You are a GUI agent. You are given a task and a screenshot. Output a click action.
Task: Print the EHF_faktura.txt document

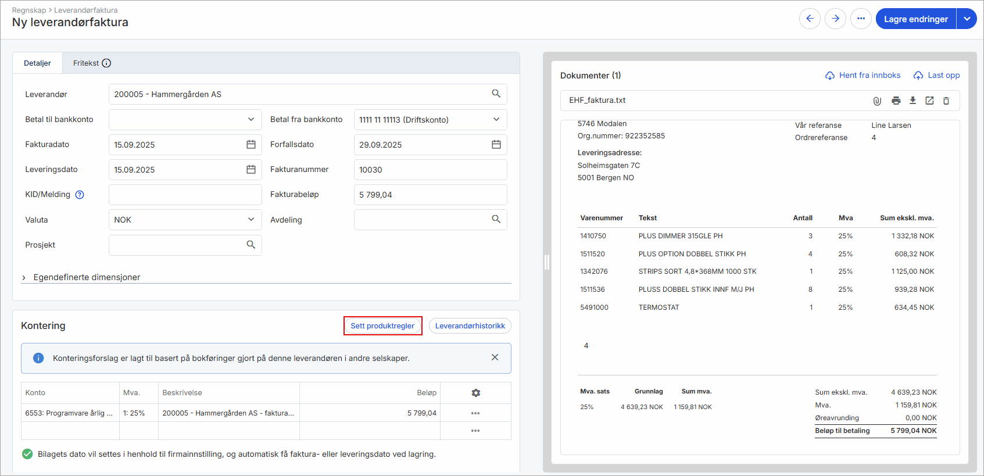pyautogui.click(x=896, y=101)
